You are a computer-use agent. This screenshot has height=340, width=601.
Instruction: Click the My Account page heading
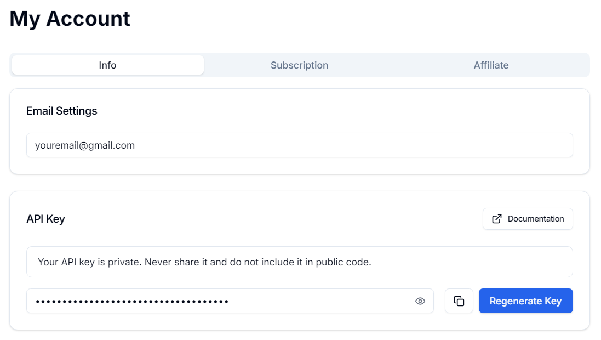point(70,19)
